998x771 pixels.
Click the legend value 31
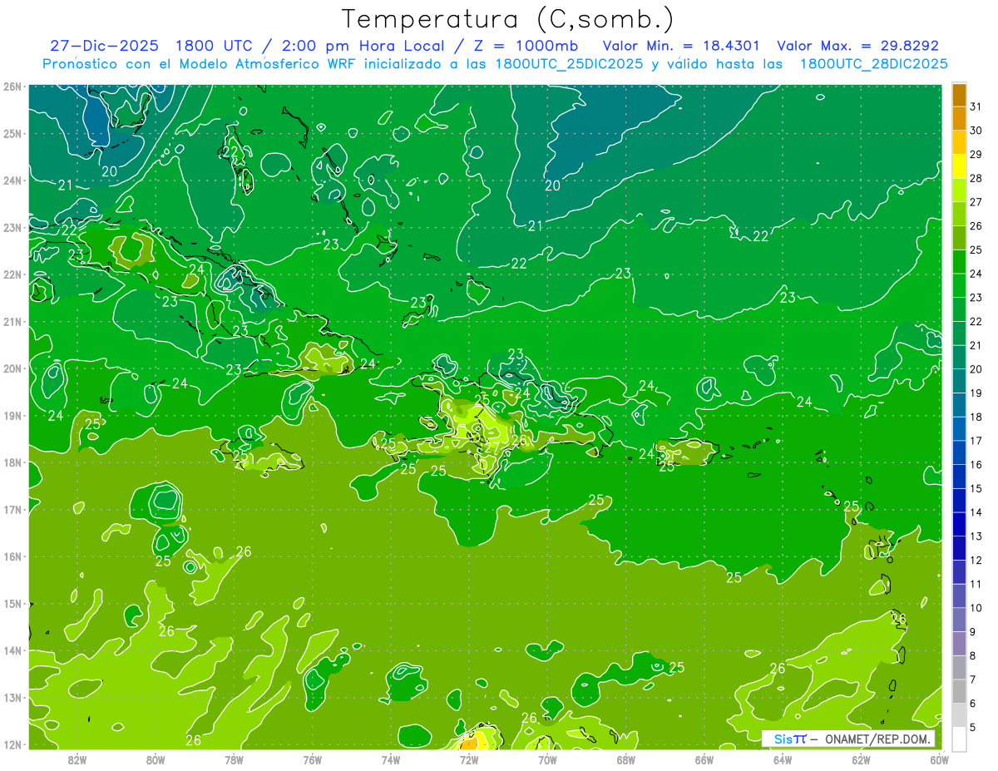coord(976,106)
